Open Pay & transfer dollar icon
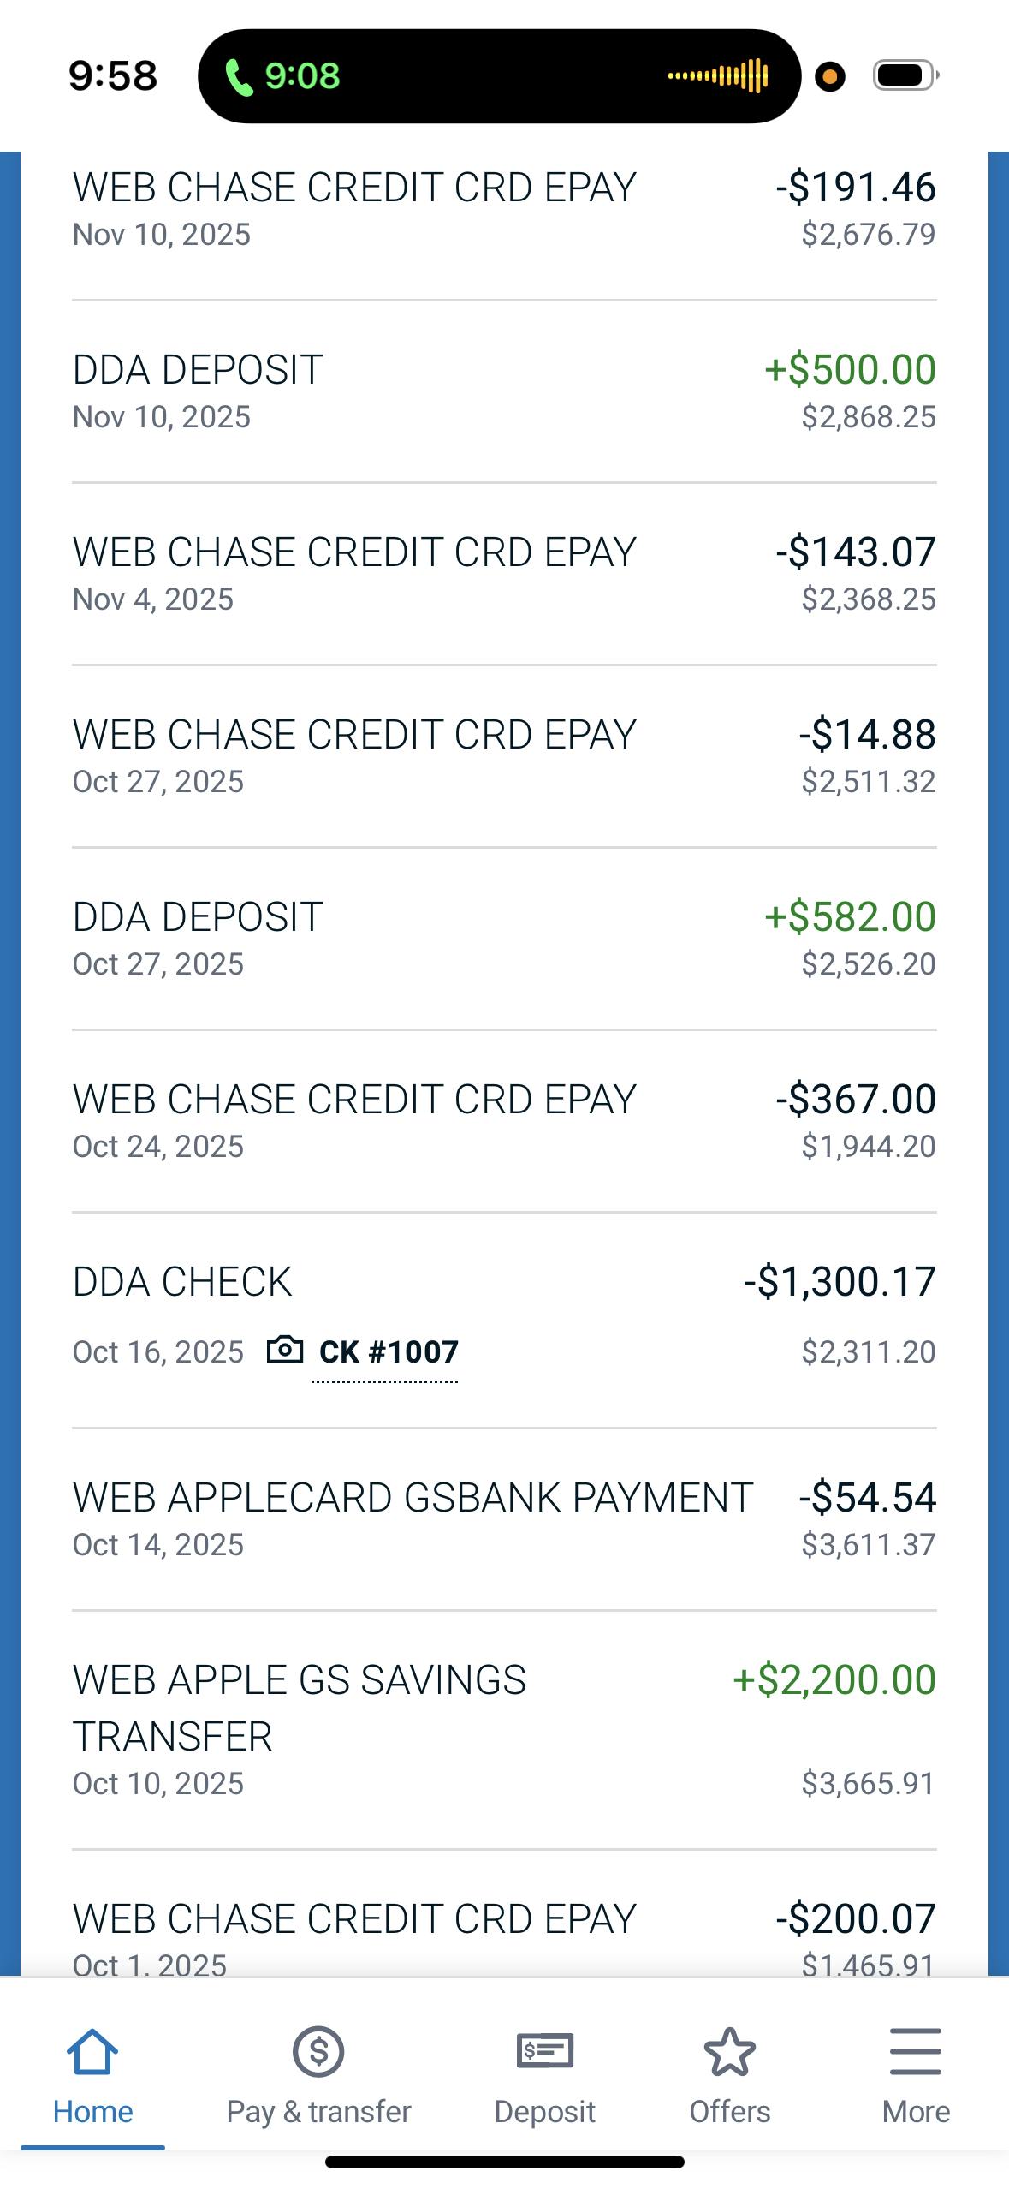This screenshot has width=1009, height=2189. click(x=318, y=2052)
